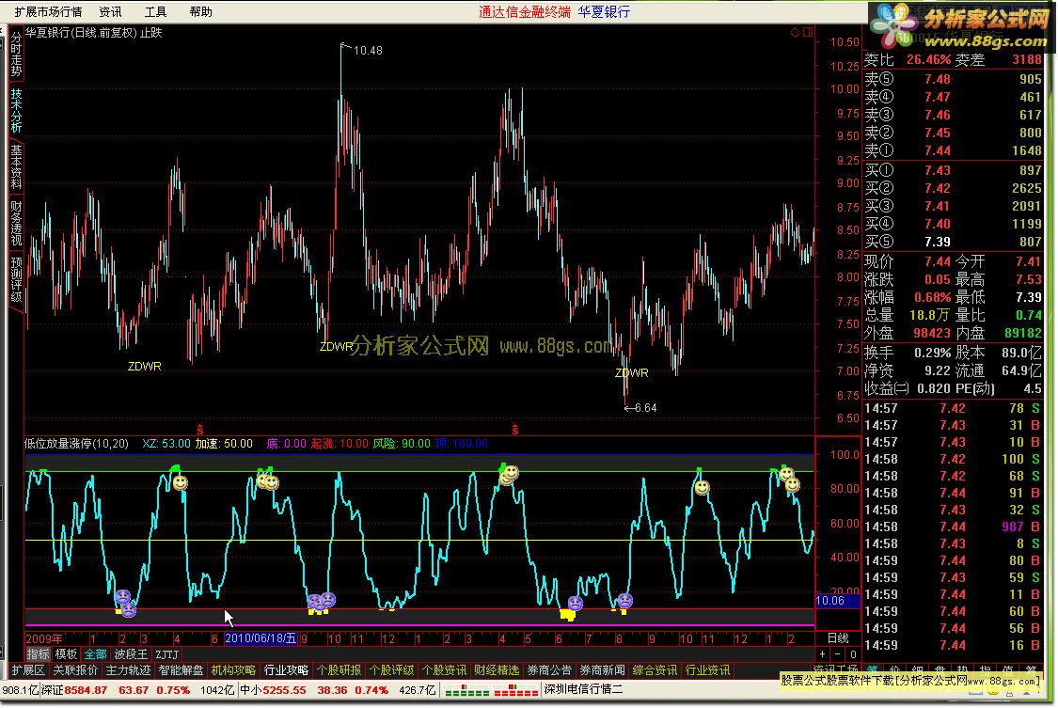This screenshot has width=1058, height=708.
Task: Open the 工具 menu
Action: pos(155,11)
